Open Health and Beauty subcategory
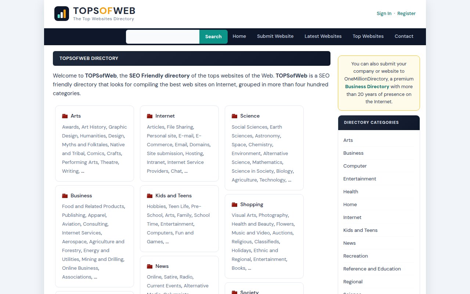470x294 pixels. tap(253, 224)
